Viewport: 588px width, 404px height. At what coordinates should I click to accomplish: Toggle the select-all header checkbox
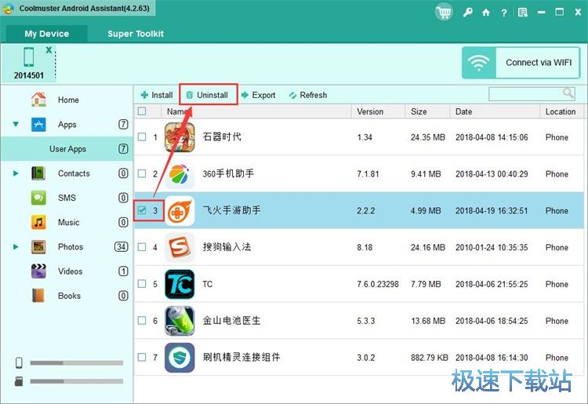[142, 111]
